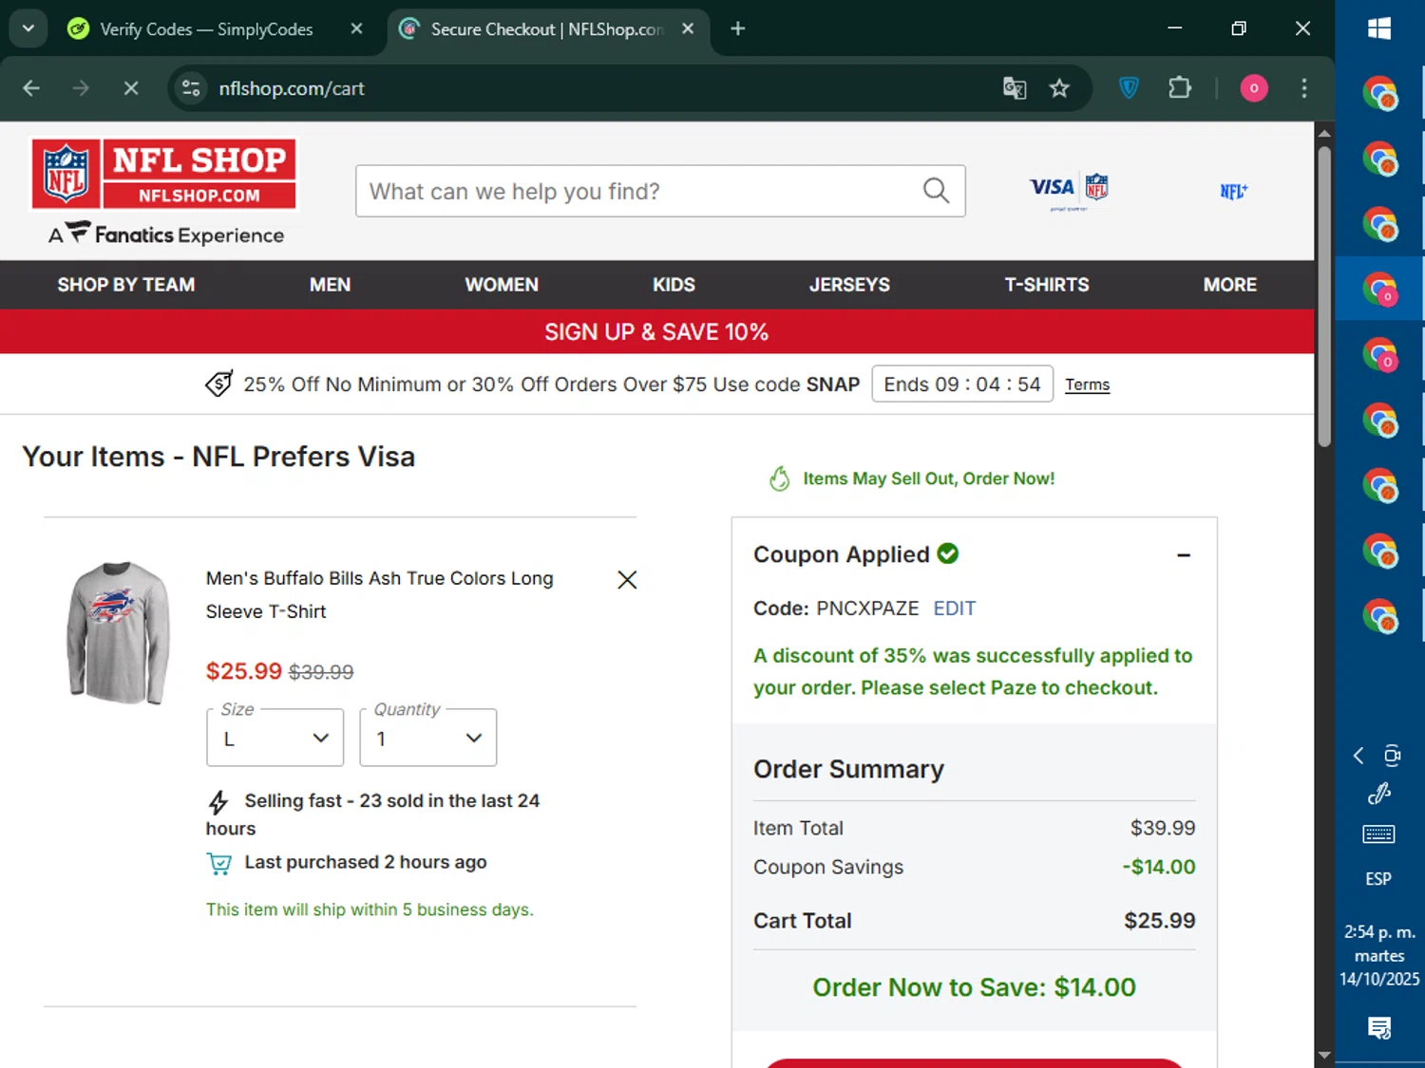Open the clock showing 2:54 p. m.
This screenshot has width=1425, height=1068.
click(1379, 955)
